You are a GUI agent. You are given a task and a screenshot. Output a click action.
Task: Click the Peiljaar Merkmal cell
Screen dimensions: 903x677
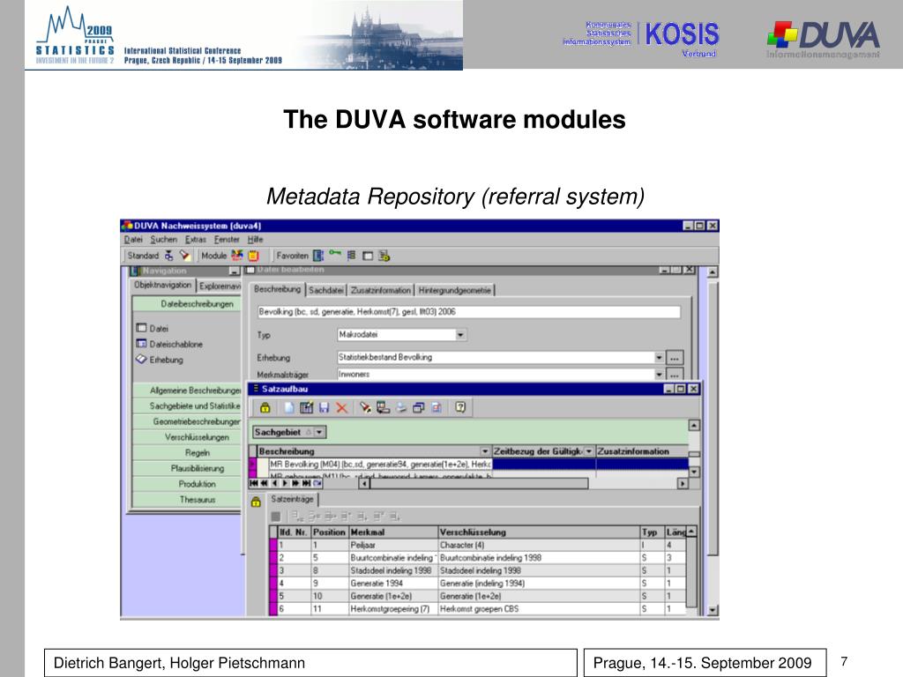coord(393,545)
